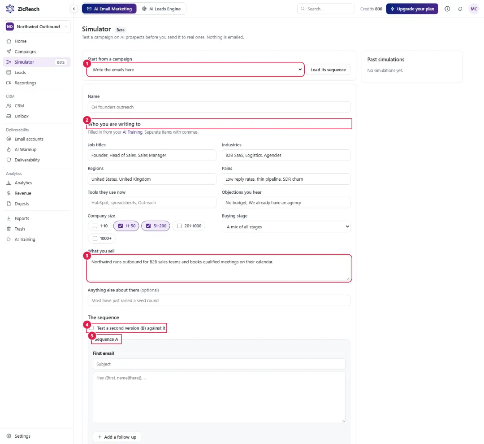484x444 pixels.
Task: Follow the AI Training link in description
Action: (x=133, y=132)
